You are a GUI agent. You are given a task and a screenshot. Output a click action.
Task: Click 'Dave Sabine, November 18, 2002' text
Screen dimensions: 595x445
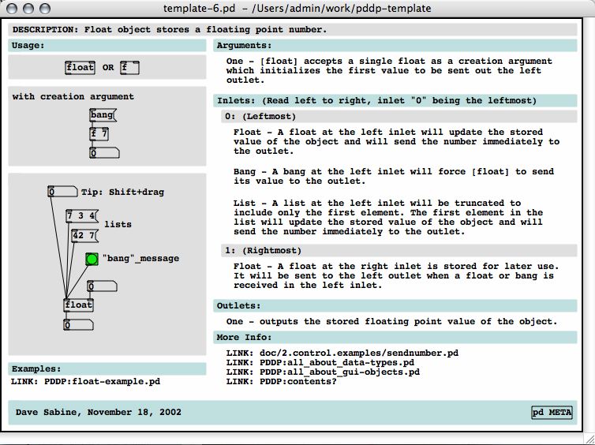coord(99,413)
